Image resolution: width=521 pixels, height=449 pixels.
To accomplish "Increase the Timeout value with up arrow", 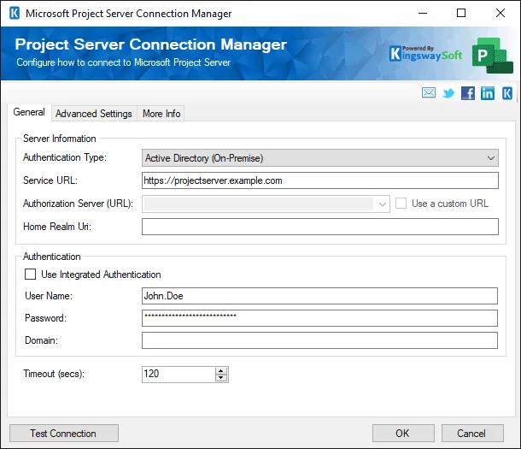I will 221,370.
